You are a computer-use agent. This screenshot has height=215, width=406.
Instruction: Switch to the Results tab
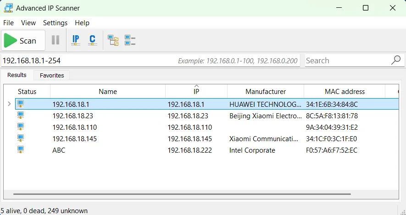[x=17, y=75]
